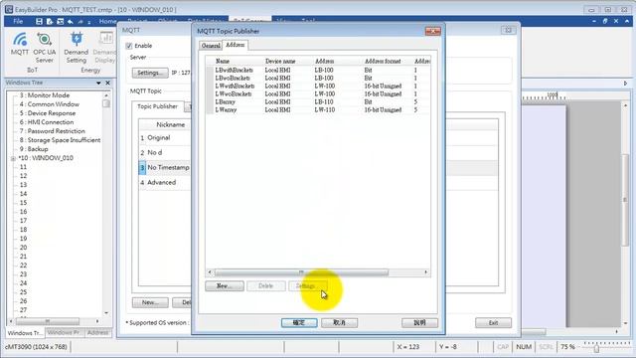636x358 pixels.
Task: Click the Save icon in the quick toolbar
Action: [x=39, y=21]
